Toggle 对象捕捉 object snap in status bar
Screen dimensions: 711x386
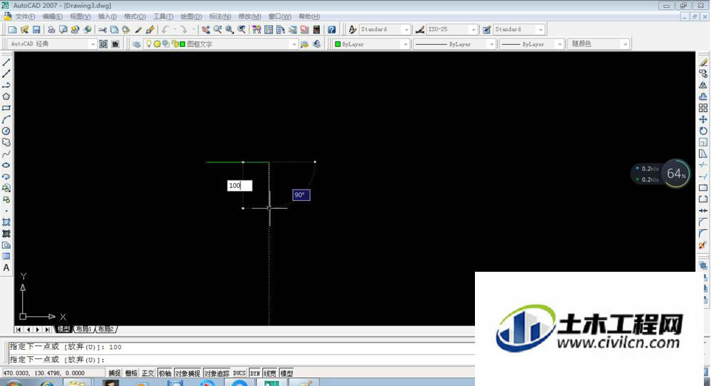[188, 373]
